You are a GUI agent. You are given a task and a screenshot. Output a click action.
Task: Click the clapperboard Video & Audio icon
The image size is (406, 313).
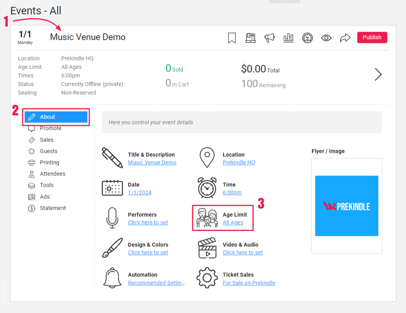pos(207,248)
